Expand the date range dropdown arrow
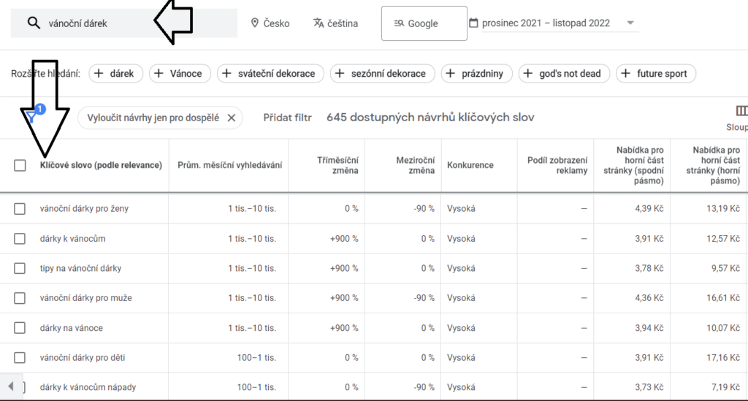The height and width of the screenshot is (401, 748). [x=630, y=23]
